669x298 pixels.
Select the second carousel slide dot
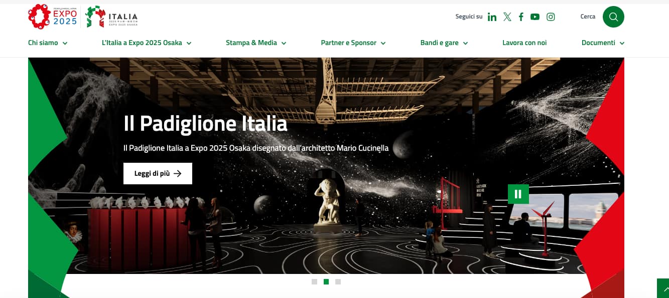(x=326, y=282)
